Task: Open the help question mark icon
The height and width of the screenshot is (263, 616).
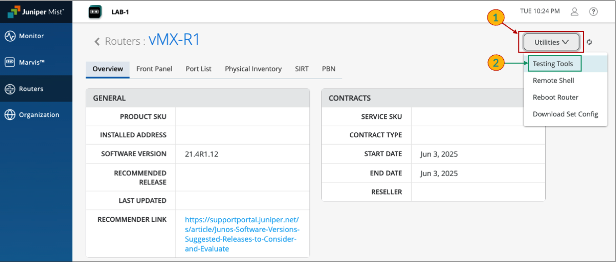Action: [x=593, y=11]
